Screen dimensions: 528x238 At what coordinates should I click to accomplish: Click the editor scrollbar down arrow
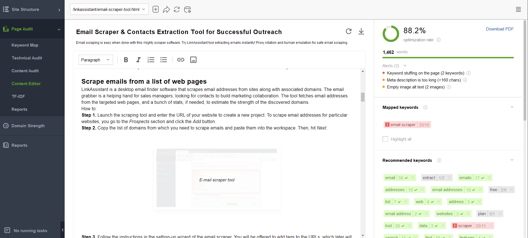click(363, 235)
